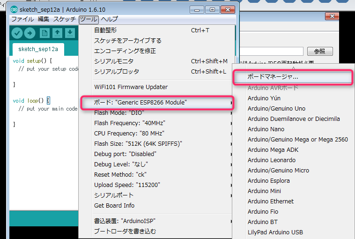
Task: Close the background preferences dialog
Action: pos(332,16)
